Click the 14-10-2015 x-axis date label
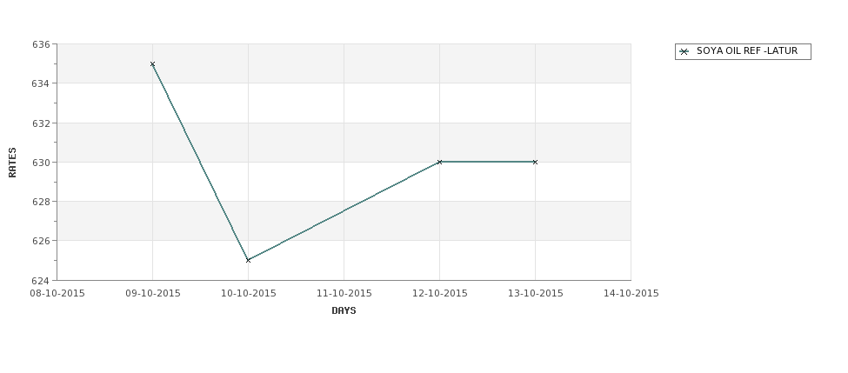This screenshot has height=373, width=848. (631, 294)
